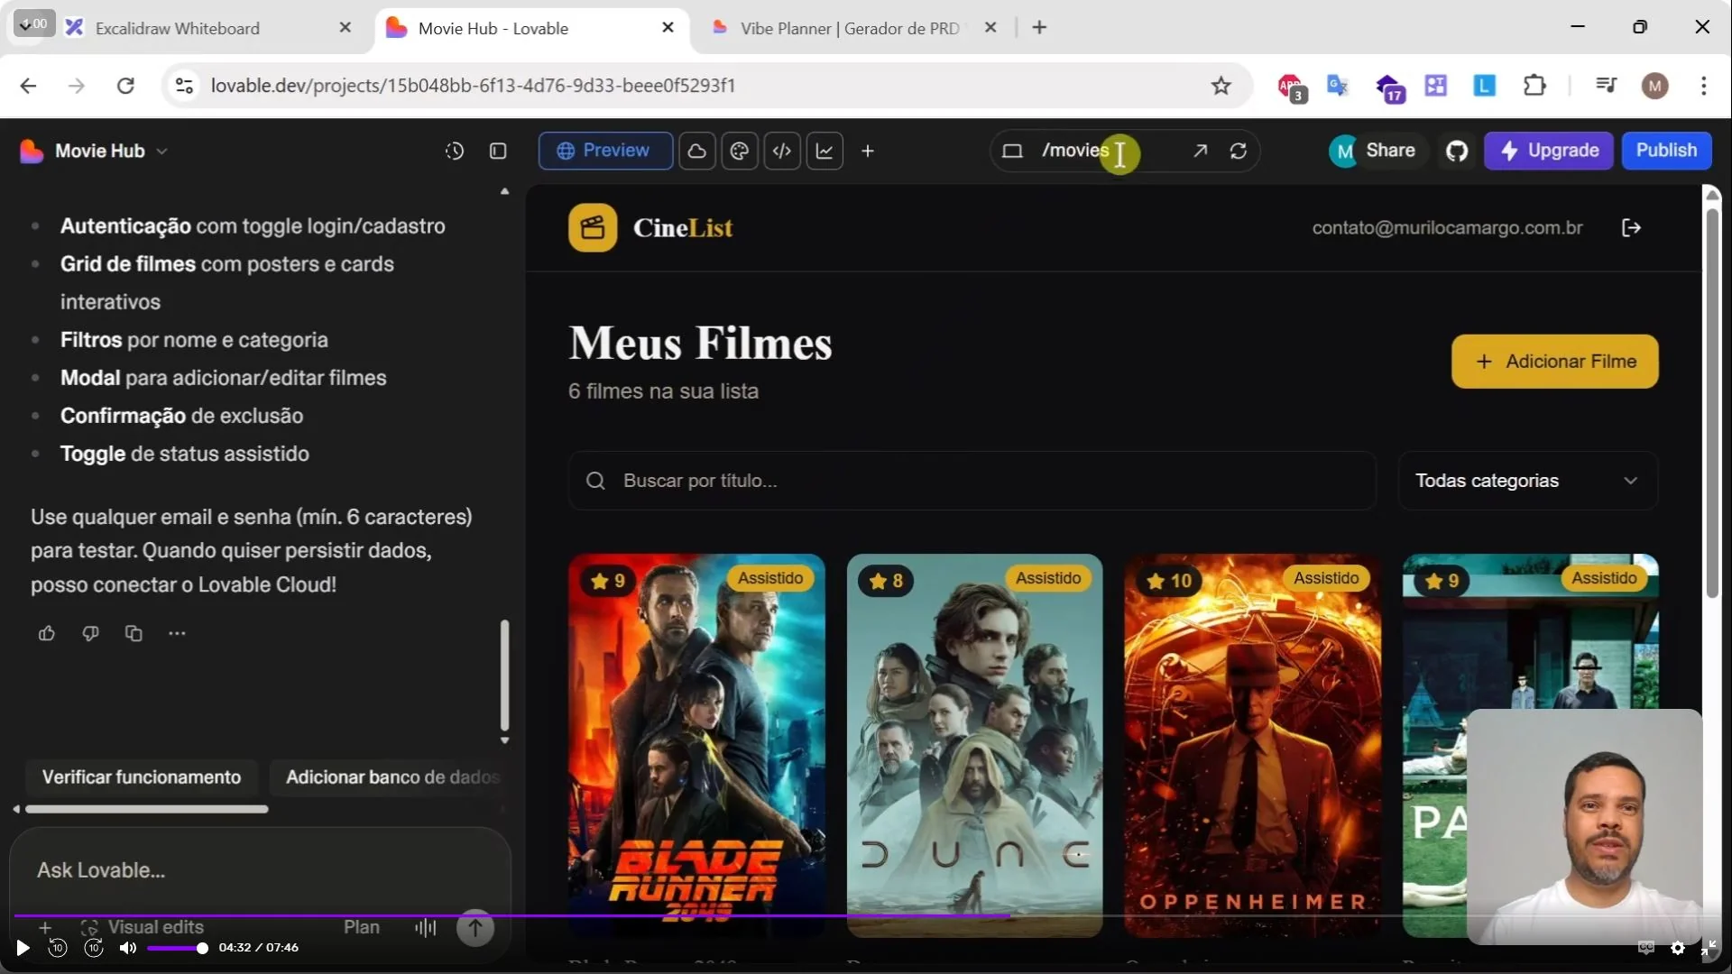Screen dimensions: 1732x974
Task: Focus the Ask Lovable chat input
Action: pos(260,870)
